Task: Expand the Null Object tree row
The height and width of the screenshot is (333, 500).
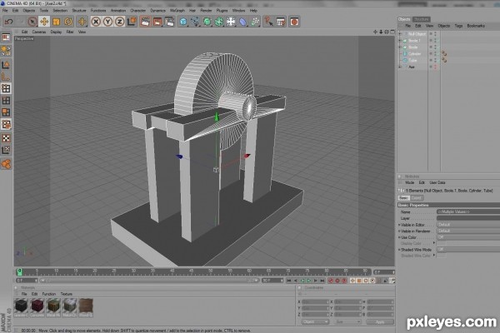Action: [x=400, y=34]
